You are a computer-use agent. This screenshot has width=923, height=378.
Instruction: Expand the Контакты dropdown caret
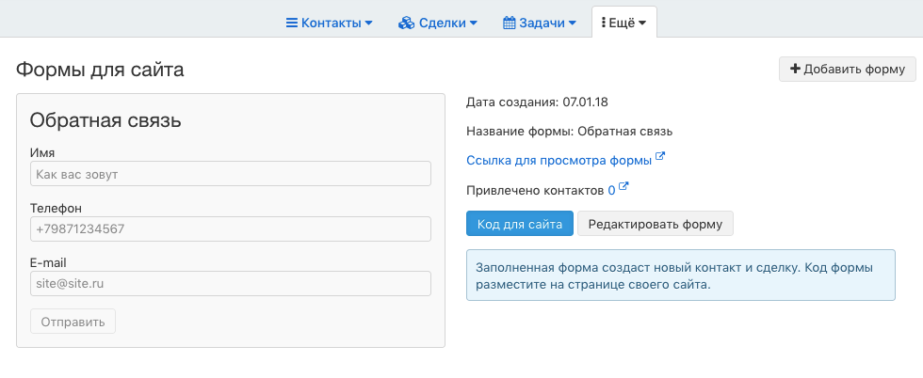368,24
